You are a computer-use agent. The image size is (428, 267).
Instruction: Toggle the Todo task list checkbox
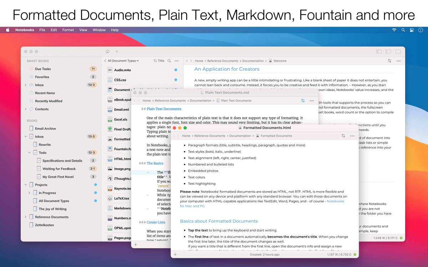[35, 153]
